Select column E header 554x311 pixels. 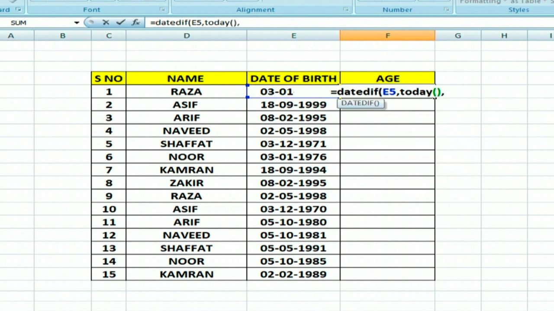point(293,36)
